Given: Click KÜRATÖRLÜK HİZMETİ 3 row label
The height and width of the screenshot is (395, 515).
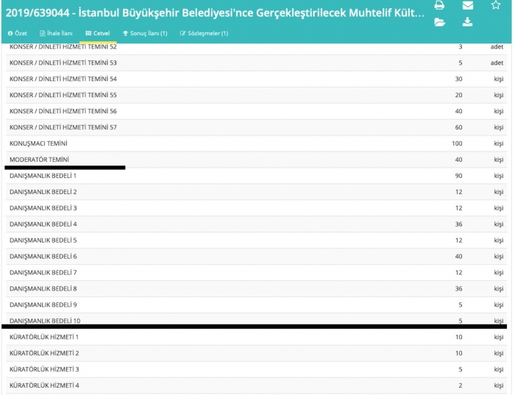Looking at the screenshot, I should pyautogui.click(x=44, y=369).
